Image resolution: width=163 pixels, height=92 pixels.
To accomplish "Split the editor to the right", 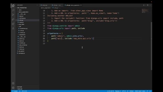I will 148,5.
